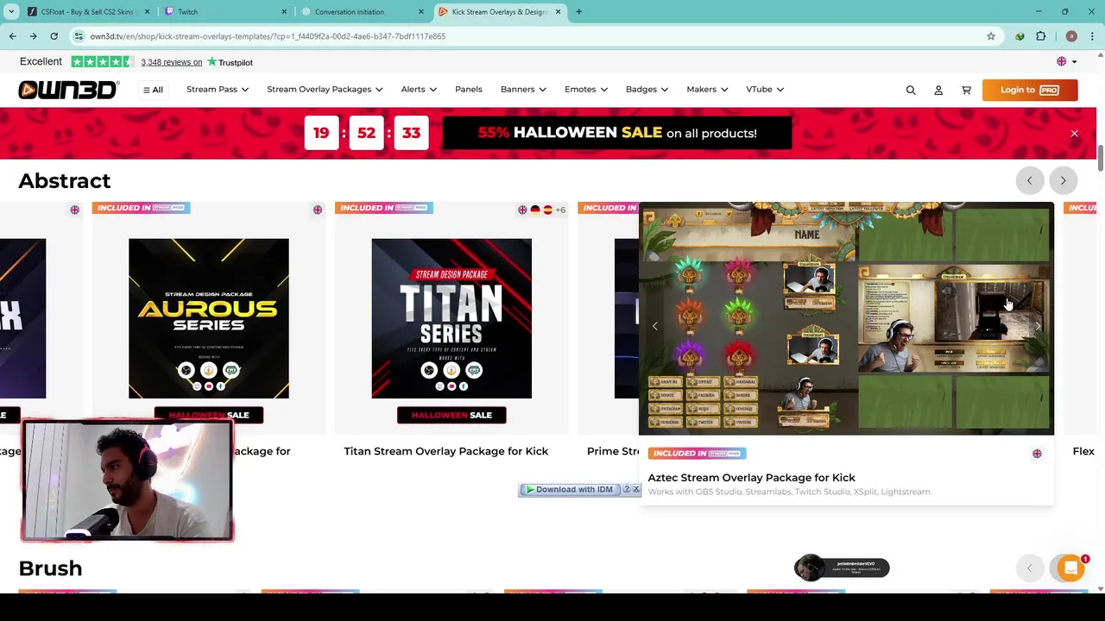The height and width of the screenshot is (621, 1105).
Task: Expand the Emotes menu
Action: pyautogui.click(x=586, y=90)
